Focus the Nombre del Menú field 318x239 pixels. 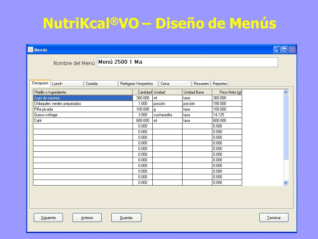pos(187,62)
